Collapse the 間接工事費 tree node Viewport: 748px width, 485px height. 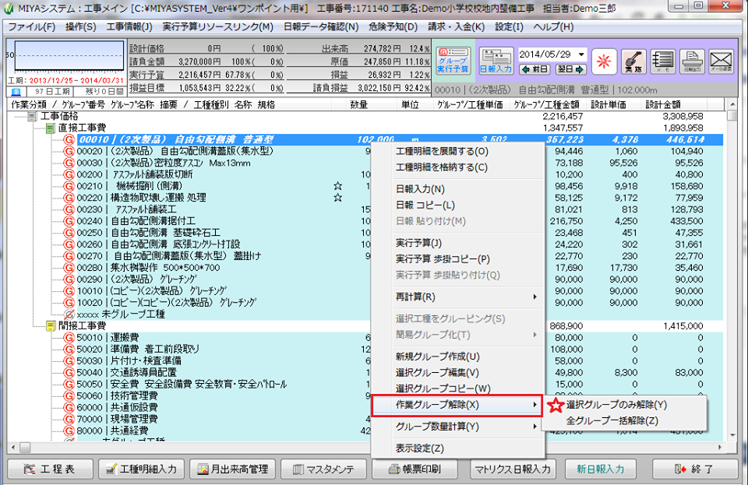tap(50, 326)
